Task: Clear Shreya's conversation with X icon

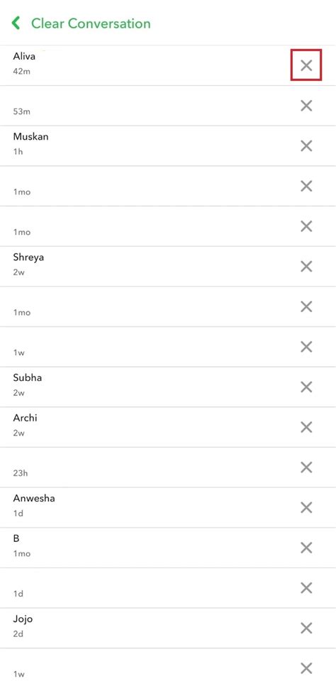Action: 306,266
